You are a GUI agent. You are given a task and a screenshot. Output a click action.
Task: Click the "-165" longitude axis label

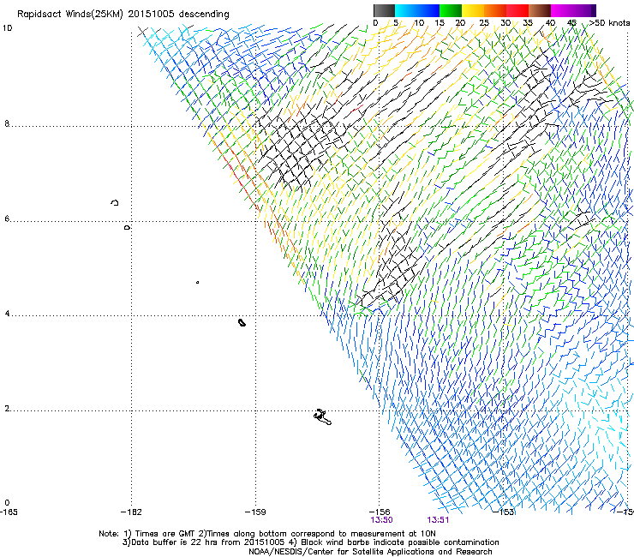9,512
